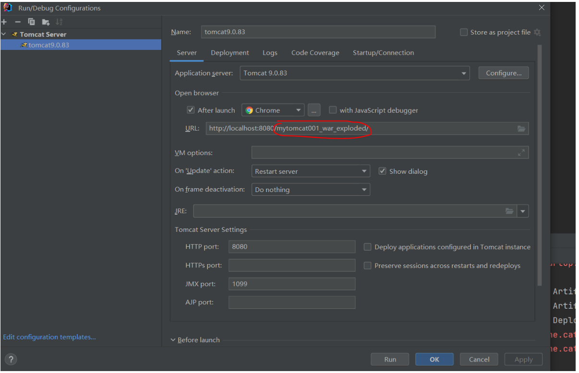579x373 pixels.
Task: Toggle Show dialog checkbox
Action: (382, 171)
